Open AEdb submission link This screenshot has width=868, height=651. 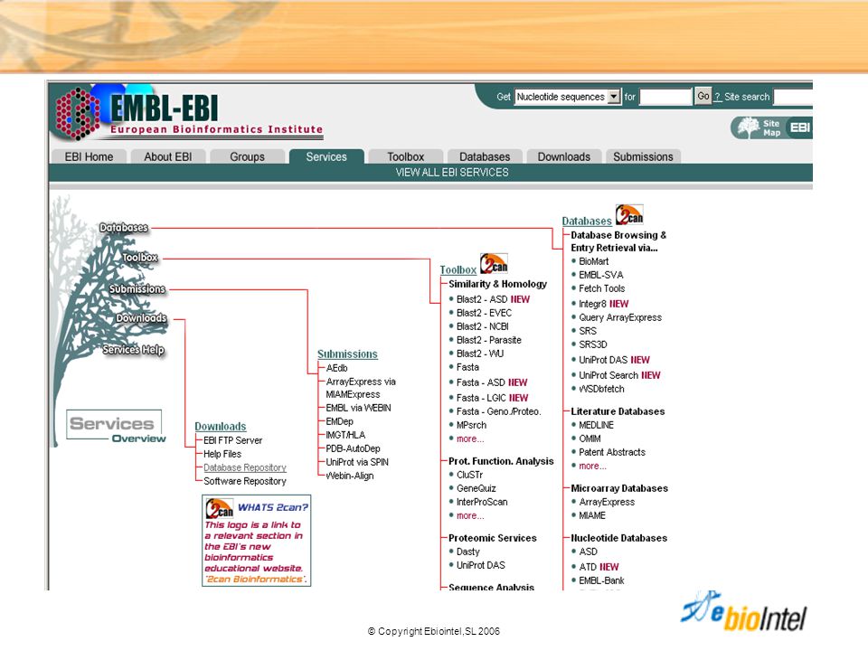pyautogui.click(x=336, y=368)
